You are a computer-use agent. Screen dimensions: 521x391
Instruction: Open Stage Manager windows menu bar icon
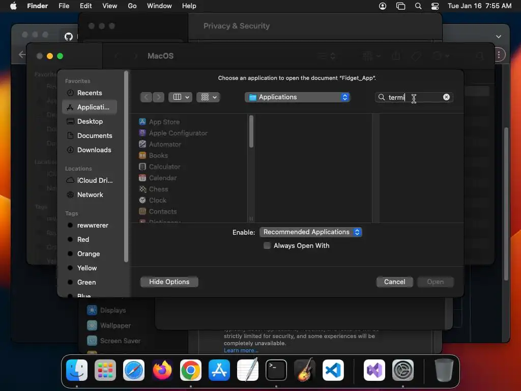coord(401,6)
